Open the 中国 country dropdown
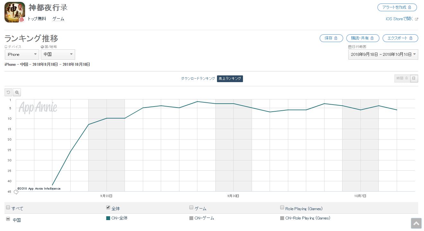 coord(58,55)
